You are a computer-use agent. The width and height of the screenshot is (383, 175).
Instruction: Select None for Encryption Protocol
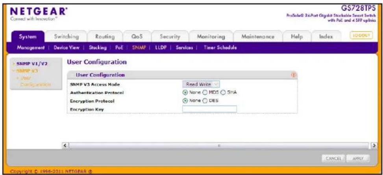click(185, 100)
